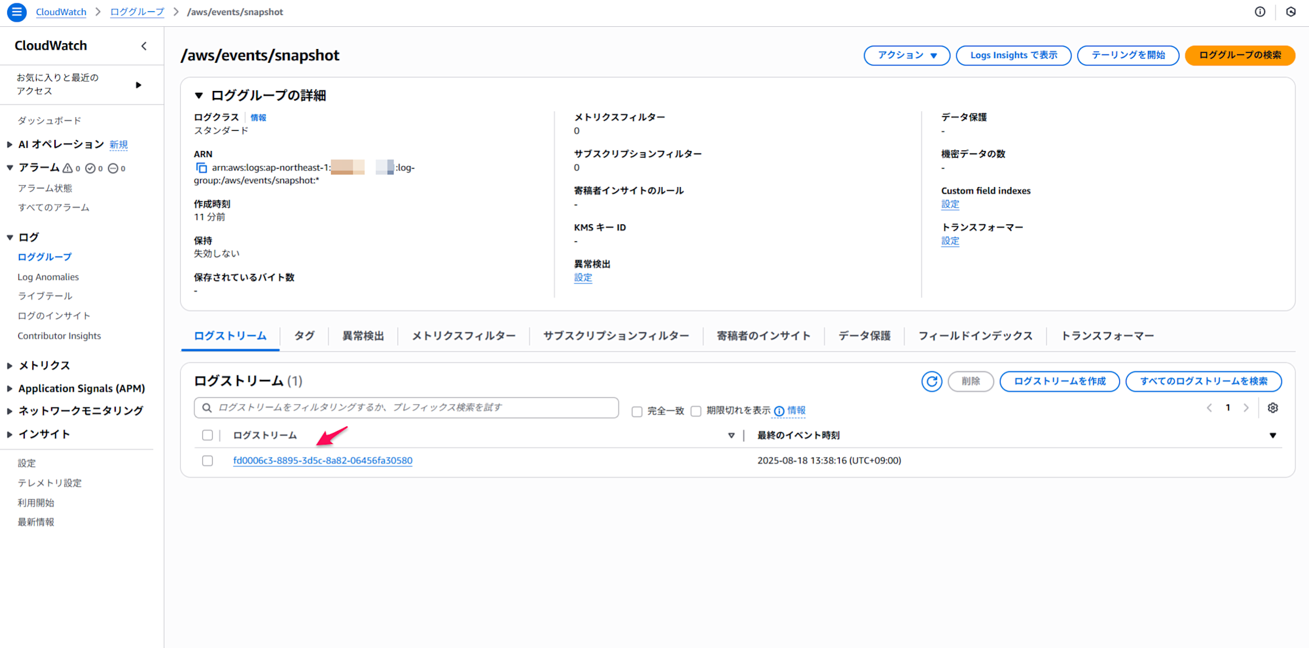Screen dimensions: 1309x648
Task: Open Contributor Insights in the sidebar
Action: click(x=60, y=336)
